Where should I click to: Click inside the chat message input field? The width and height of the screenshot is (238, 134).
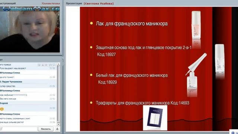[19, 129]
